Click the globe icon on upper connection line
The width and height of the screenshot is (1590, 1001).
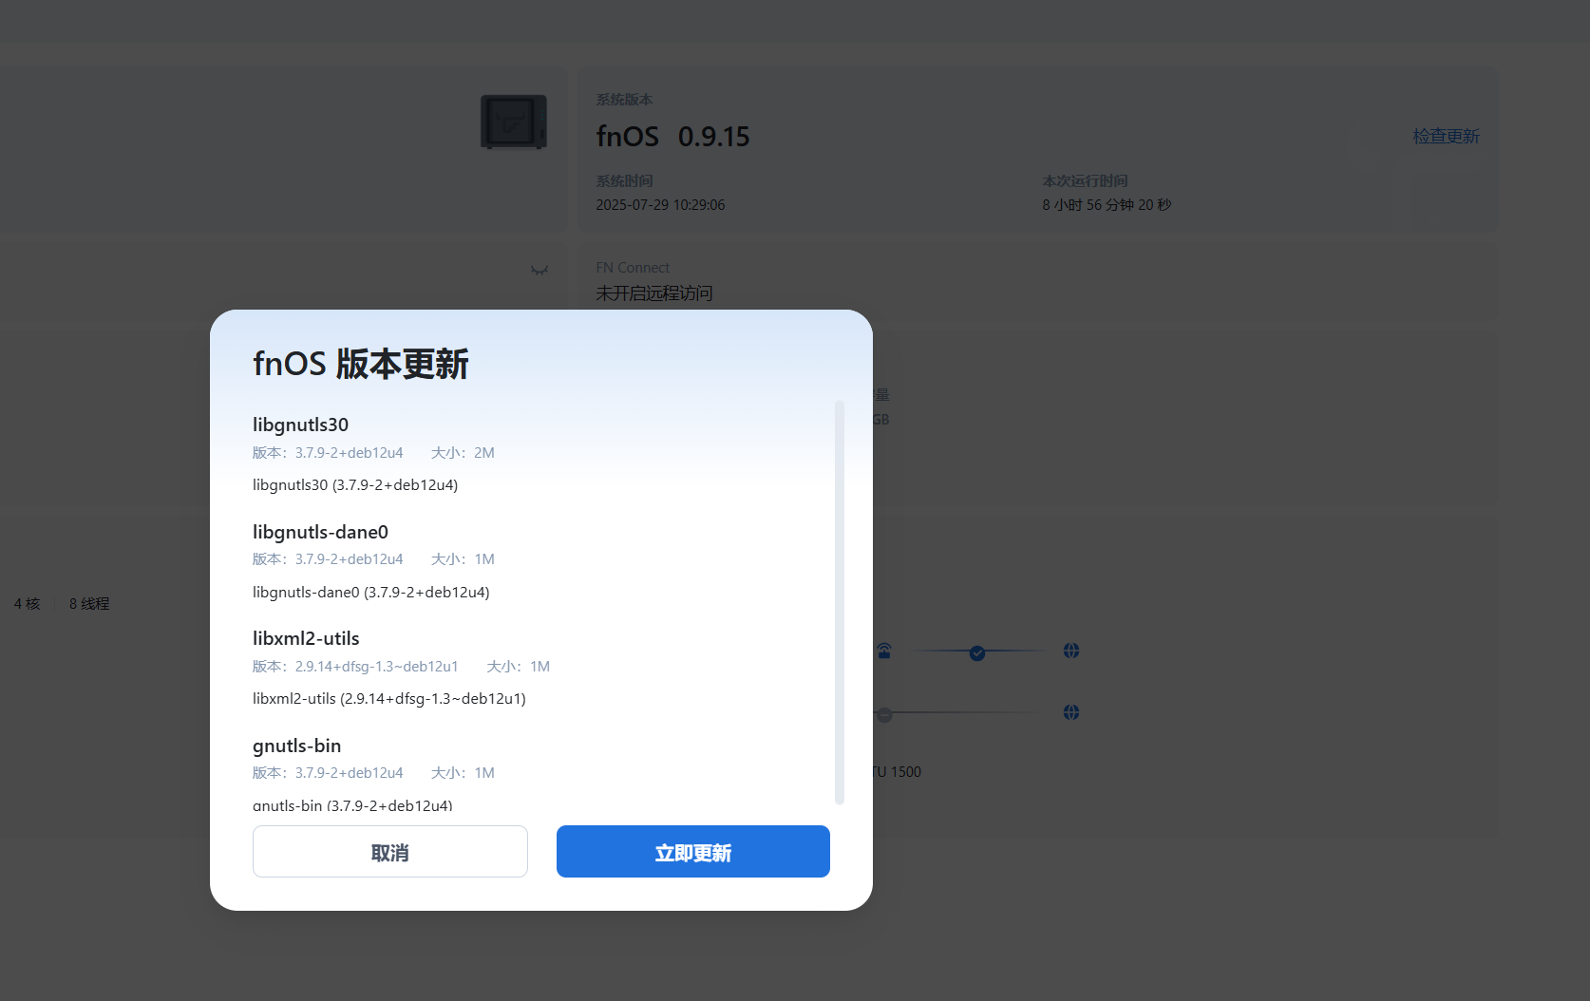[1071, 651]
